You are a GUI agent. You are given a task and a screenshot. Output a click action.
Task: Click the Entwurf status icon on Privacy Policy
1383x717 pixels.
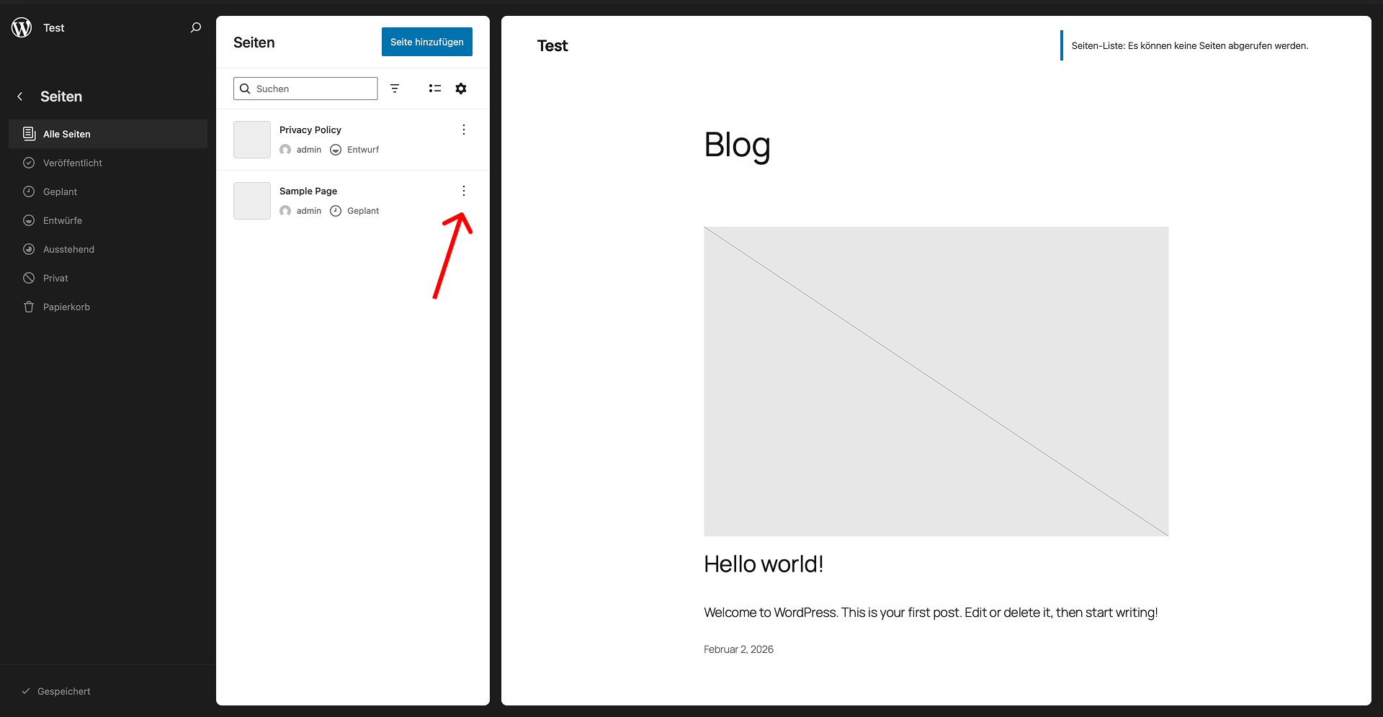coord(336,150)
